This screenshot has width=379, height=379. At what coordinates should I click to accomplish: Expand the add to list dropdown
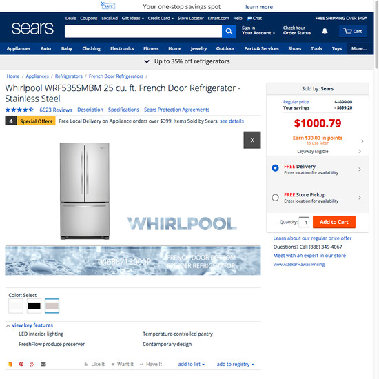pos(191,364)
